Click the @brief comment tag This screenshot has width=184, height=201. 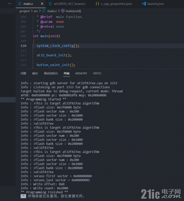point(46,17)
